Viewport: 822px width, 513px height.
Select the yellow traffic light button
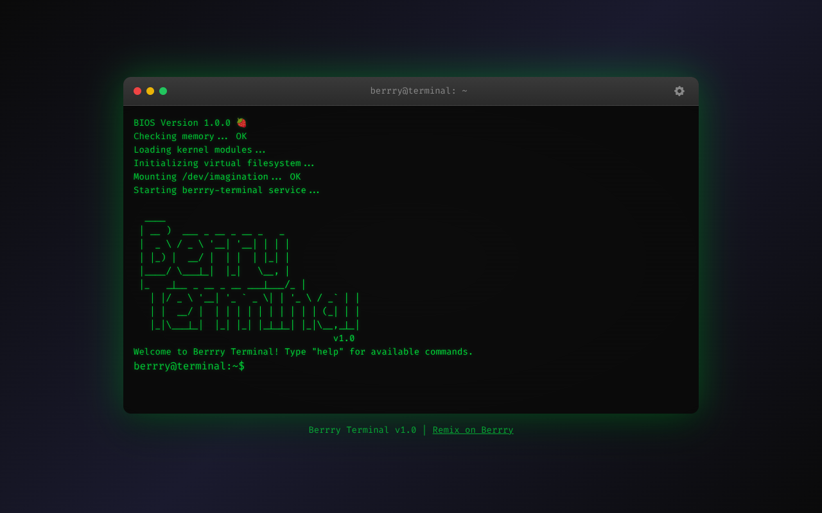click(150, 90)
